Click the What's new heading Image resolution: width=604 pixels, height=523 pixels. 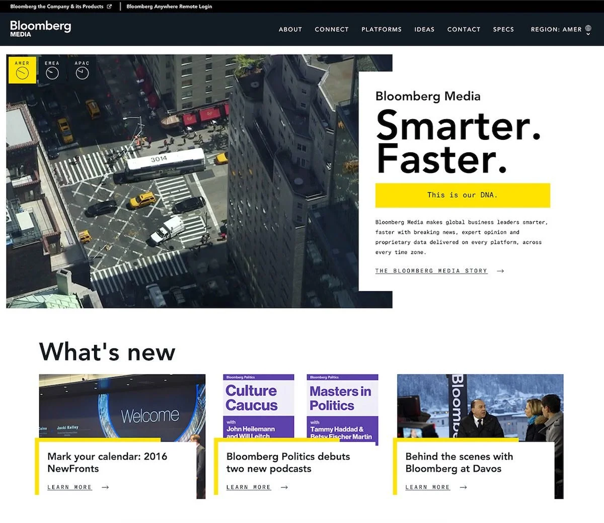107,351
